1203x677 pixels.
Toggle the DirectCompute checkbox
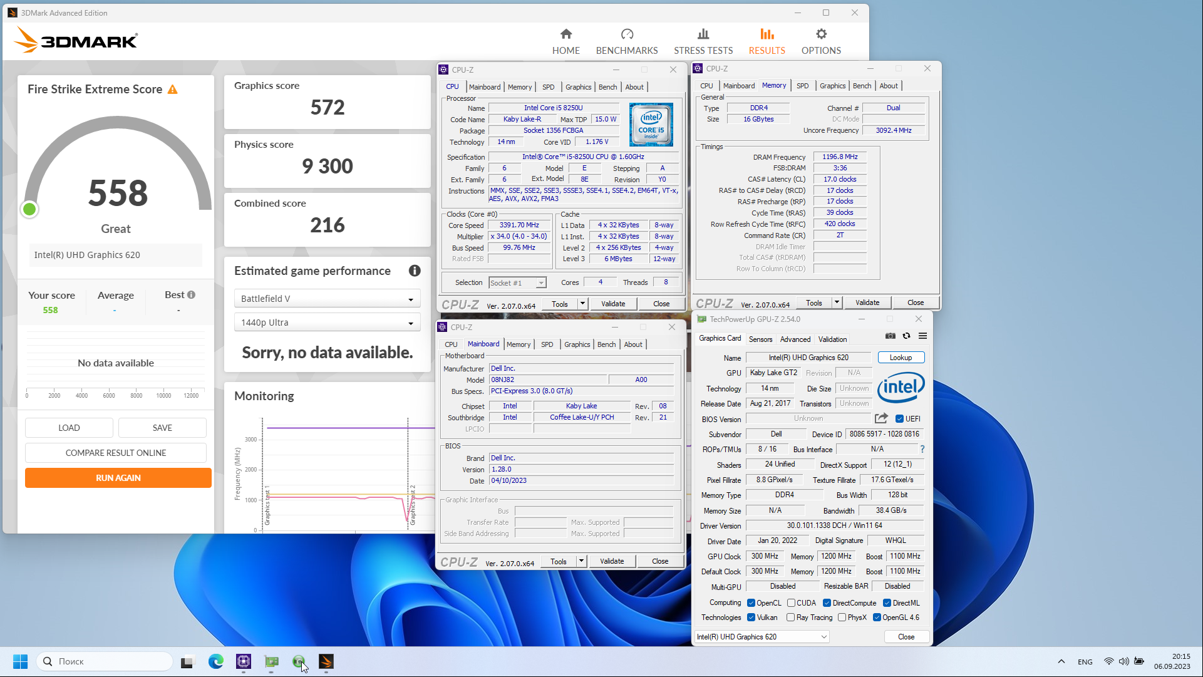[827, 603]
